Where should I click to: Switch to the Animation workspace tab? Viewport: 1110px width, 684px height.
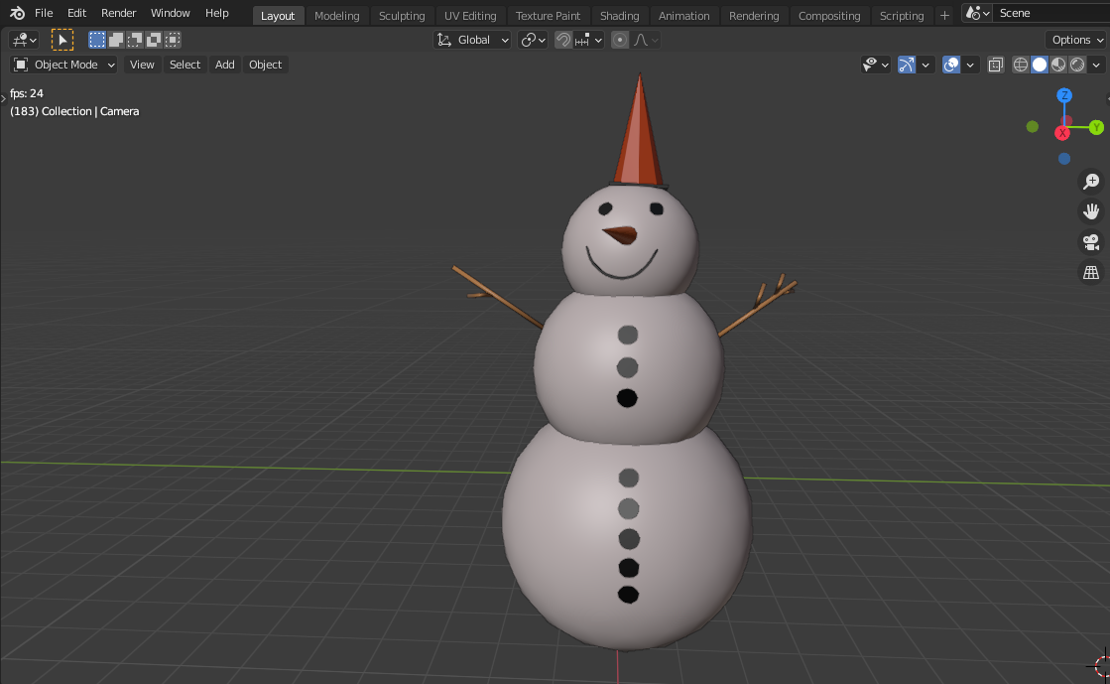[x=683, y=16]
